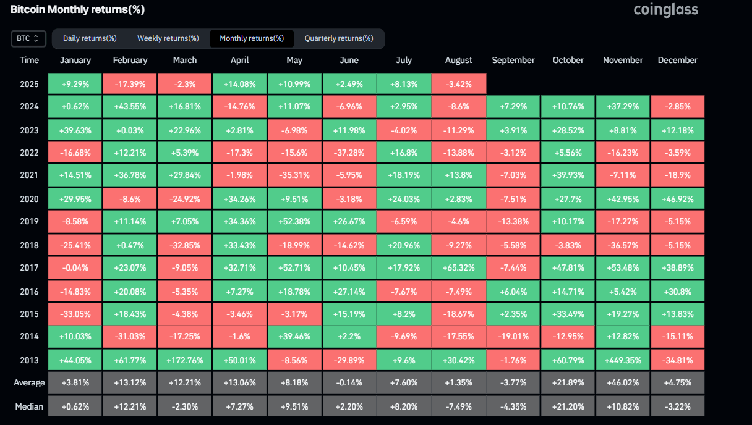Select the +65.32% August 2017 cell
Viewport: 752px width, 425px height.
click(458, 267)
